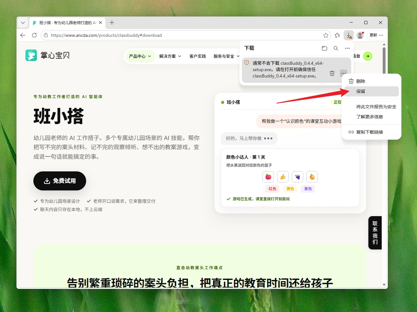Select the 黄色 color tag
Viewport: 417px width, 312px height.
(x=290, y=189)
